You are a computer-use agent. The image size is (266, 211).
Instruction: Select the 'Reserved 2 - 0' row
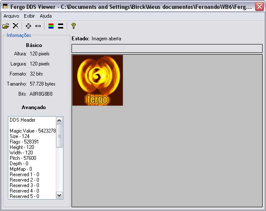32,180
